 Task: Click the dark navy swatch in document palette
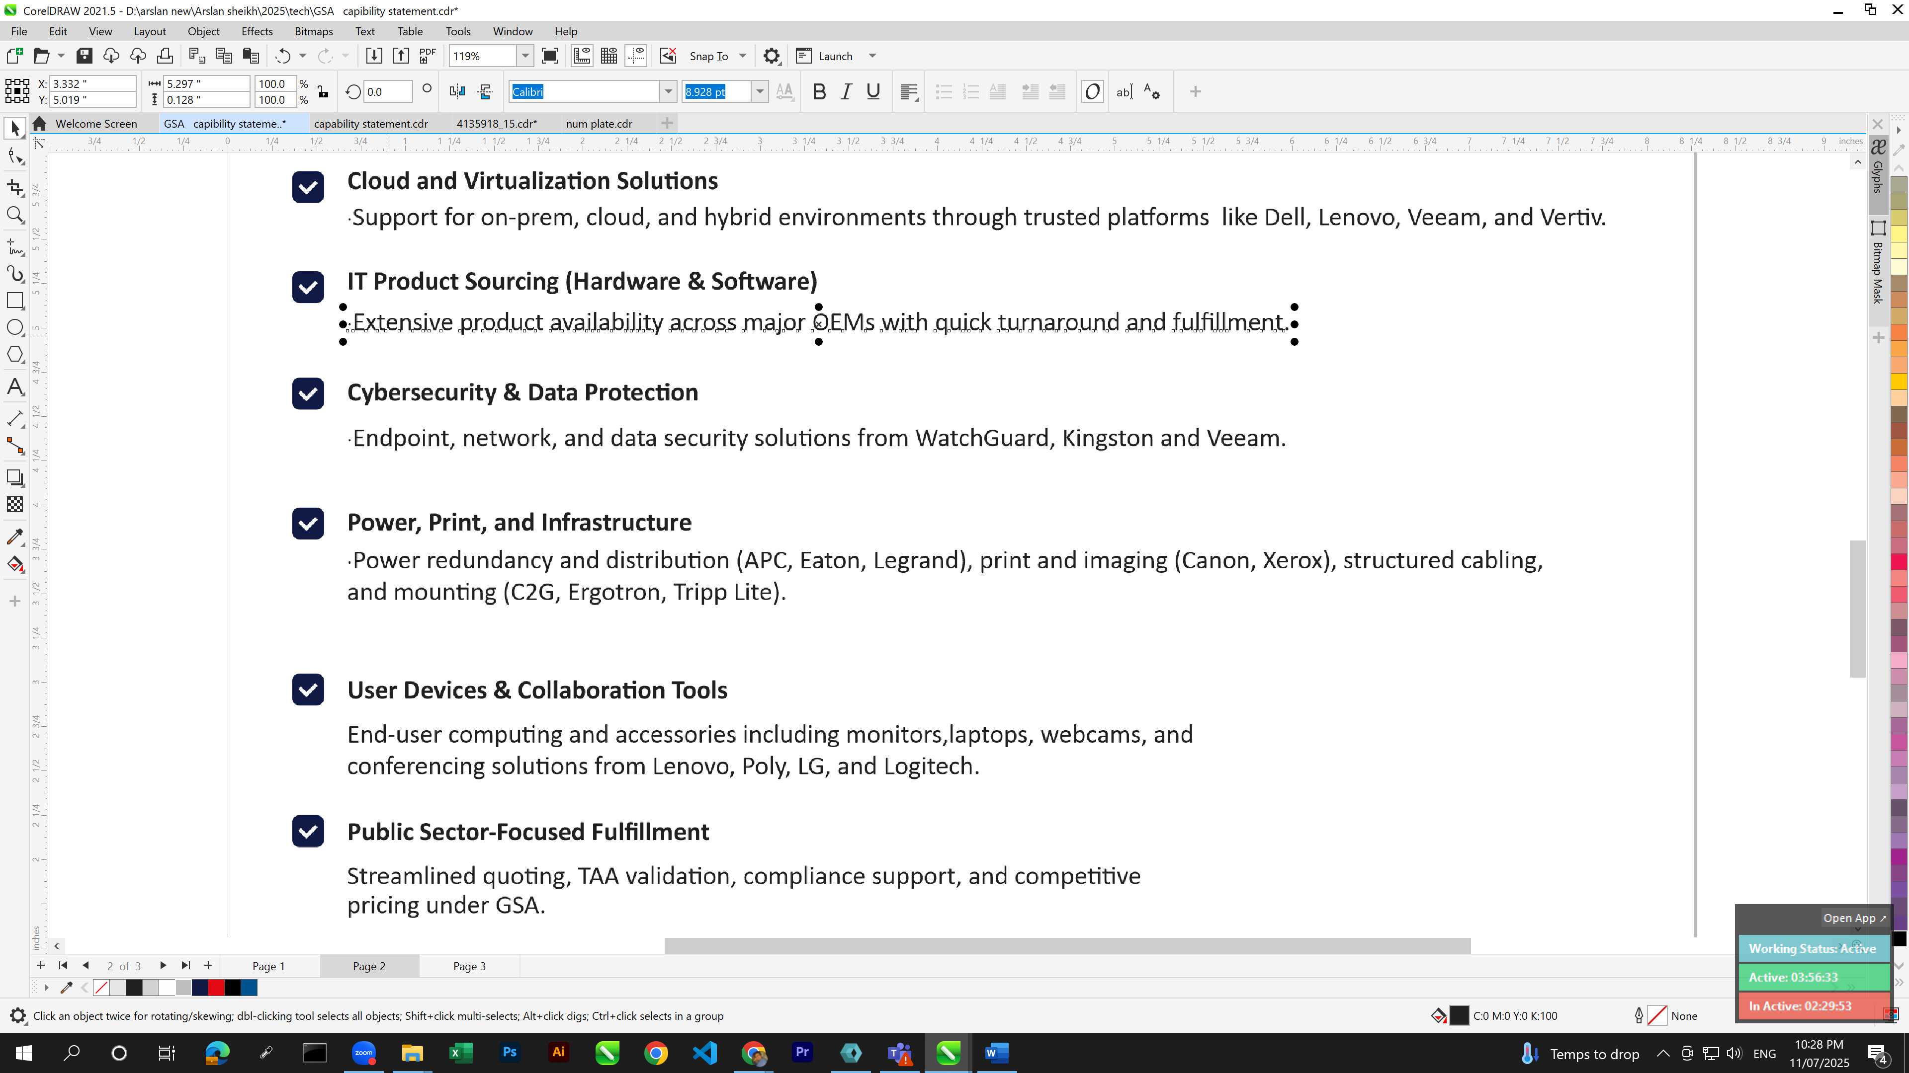click(199, 987)
